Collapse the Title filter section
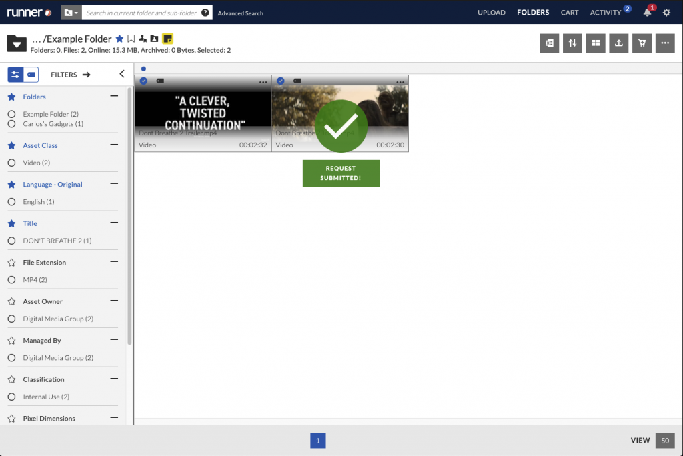683x456 pixels. 114,223
